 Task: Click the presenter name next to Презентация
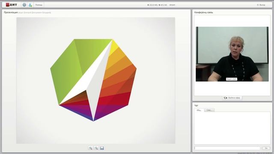coord(35,12)
